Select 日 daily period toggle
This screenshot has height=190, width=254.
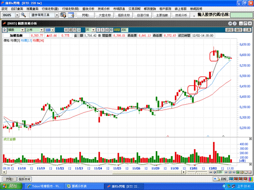[66, 30]
